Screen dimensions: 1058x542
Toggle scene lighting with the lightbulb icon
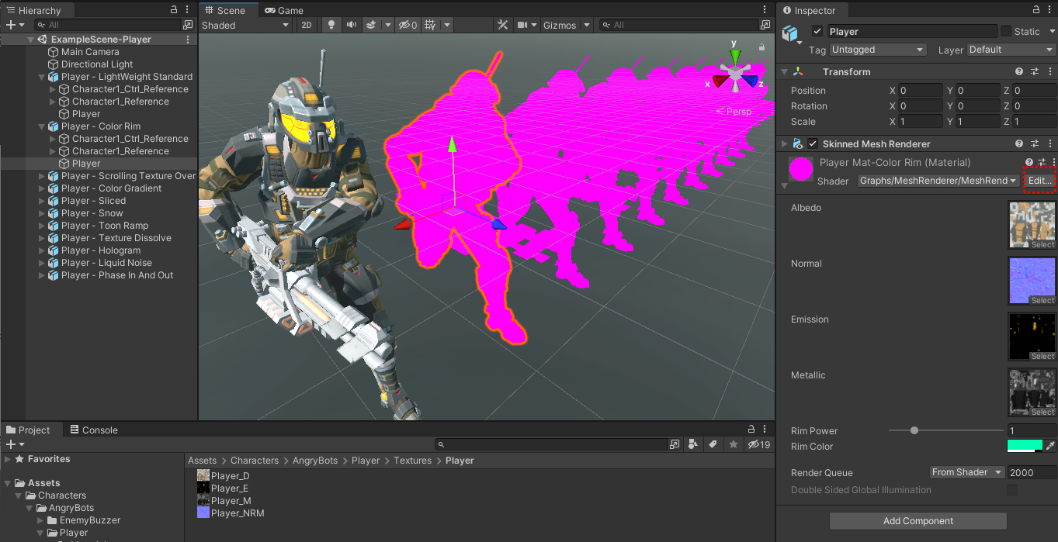pyautogui.click(x=331, y=25)
